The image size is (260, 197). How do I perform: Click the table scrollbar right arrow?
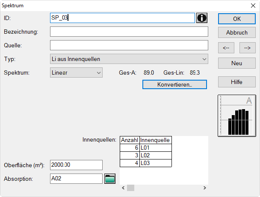[205, 188]
